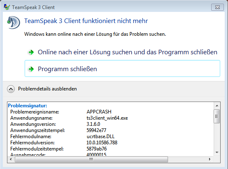Click the horizontal scroll right arrow

click(210, 159)
